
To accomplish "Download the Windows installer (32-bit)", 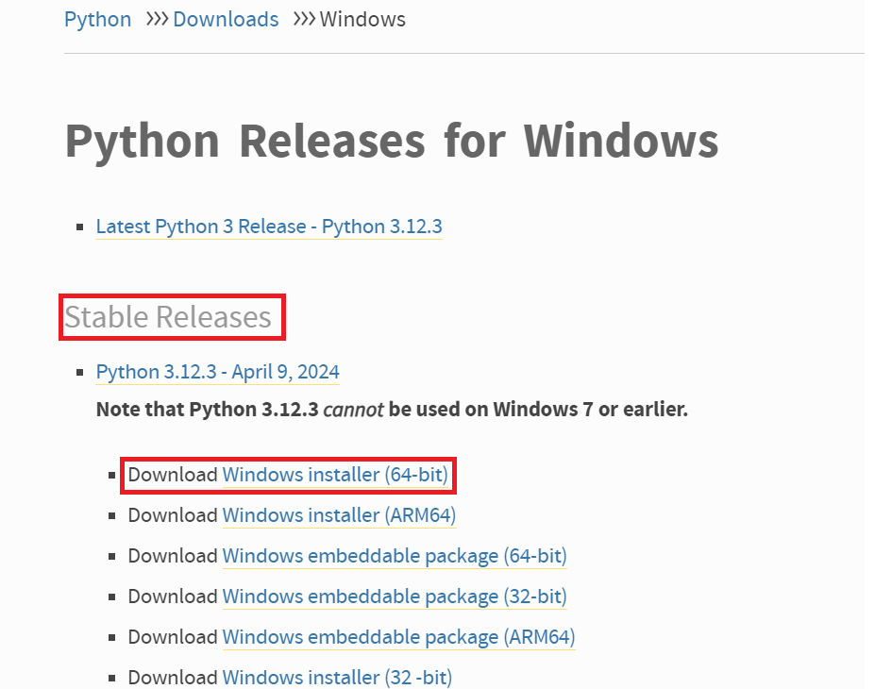I will 336,678.
